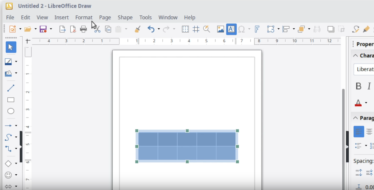Viewport: 374px width, 190px height.
Task: Select the Insert Line tool
Action: tap(10, 88)
